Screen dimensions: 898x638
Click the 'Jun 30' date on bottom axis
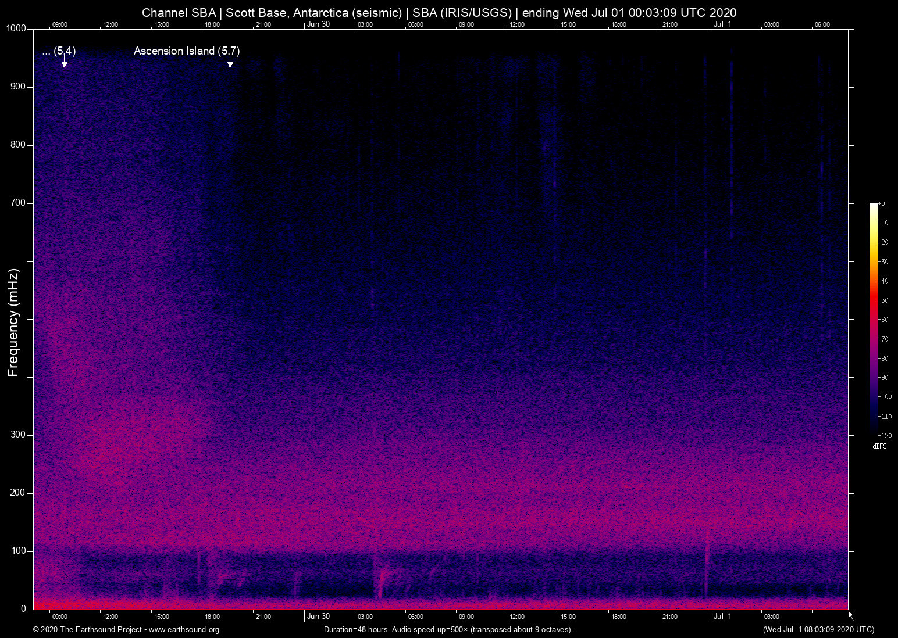tap(318, 616)
